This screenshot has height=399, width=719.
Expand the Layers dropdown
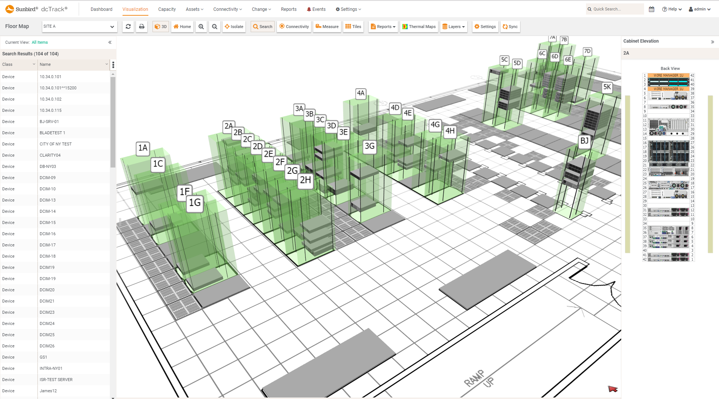pyautogui.click(x=453, y=27)
